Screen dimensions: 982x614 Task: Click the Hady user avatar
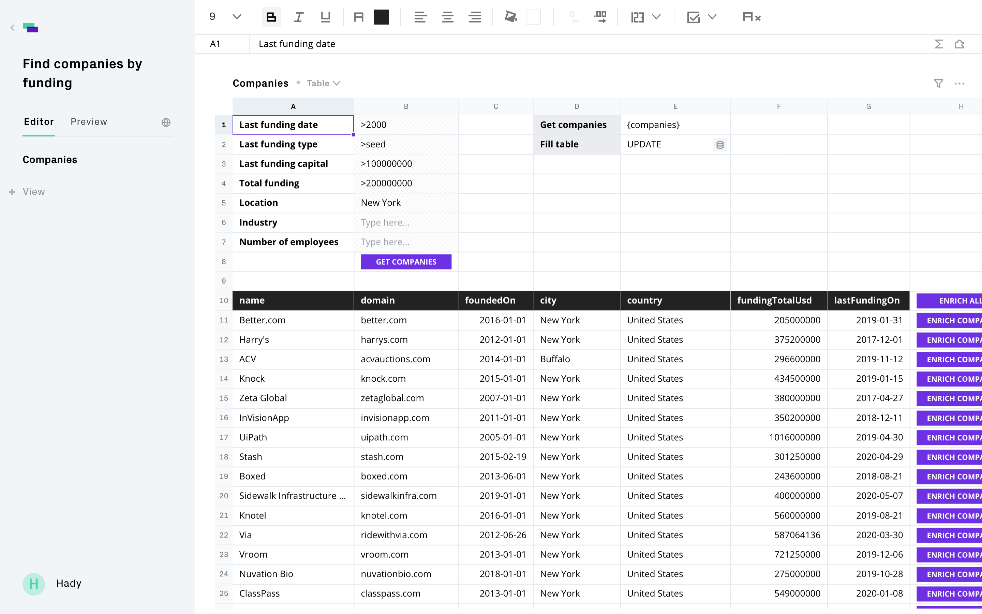click(34, 584)
